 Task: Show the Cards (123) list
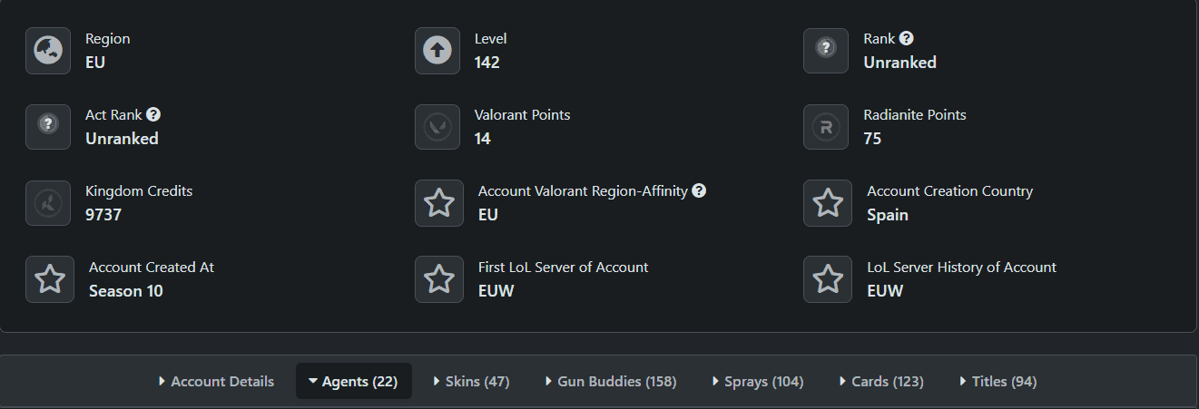pos(881,382)
